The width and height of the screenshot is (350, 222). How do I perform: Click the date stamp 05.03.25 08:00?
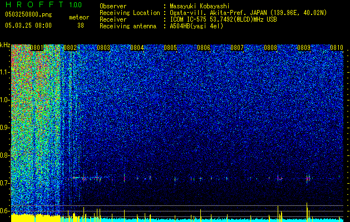click(28, 26)
